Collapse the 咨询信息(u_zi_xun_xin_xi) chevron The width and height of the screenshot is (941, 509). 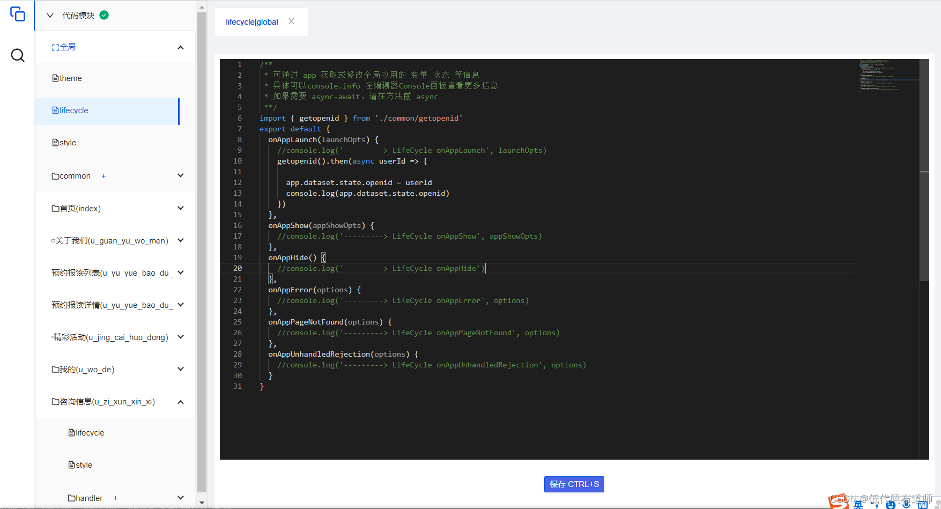(x=181, y=402)
